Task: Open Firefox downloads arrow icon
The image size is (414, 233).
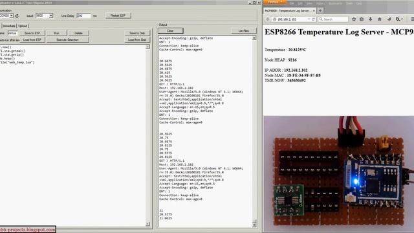Action: click(371, 19)
